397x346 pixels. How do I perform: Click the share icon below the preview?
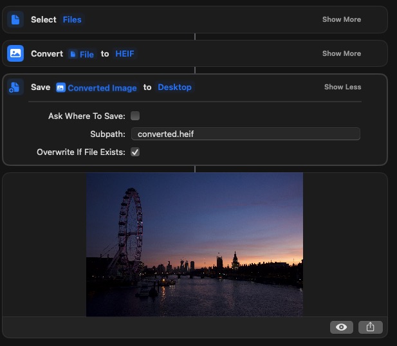(370, 327)
